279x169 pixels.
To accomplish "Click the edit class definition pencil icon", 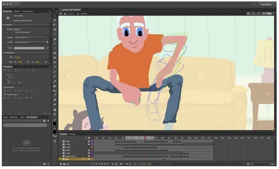I will [x=48, y=48].
